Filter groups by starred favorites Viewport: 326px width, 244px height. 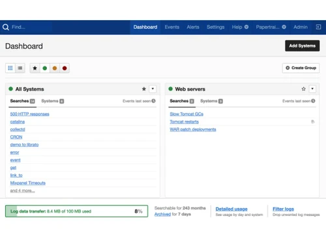(x=35, y=68)
